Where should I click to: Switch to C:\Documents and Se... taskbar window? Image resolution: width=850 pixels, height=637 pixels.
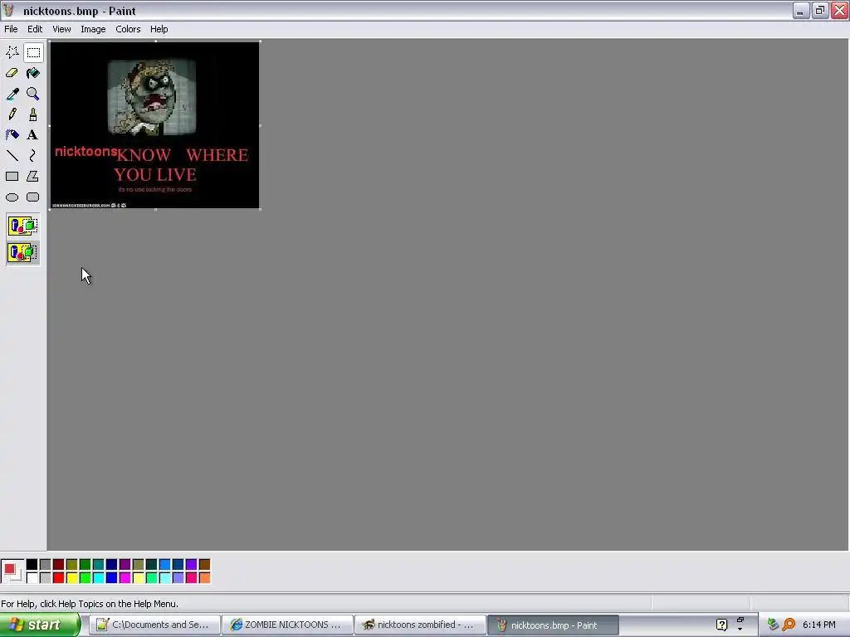[x=154, y=625]
